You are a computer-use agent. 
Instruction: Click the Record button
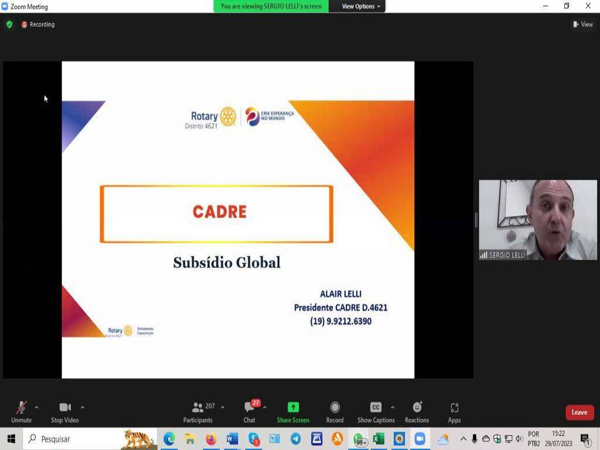(x=335, y=411)
